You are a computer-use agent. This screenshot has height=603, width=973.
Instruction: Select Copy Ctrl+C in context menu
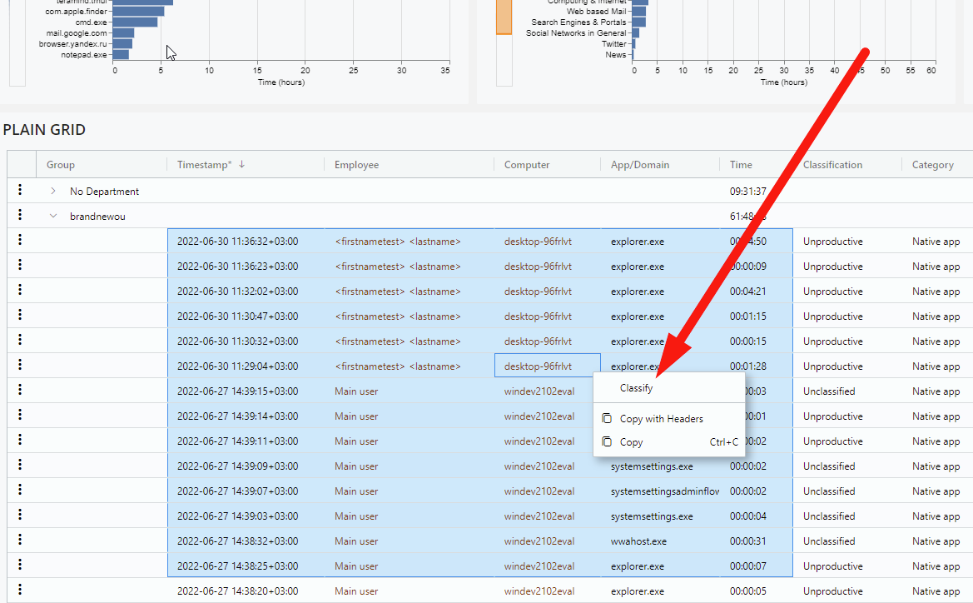632,442
